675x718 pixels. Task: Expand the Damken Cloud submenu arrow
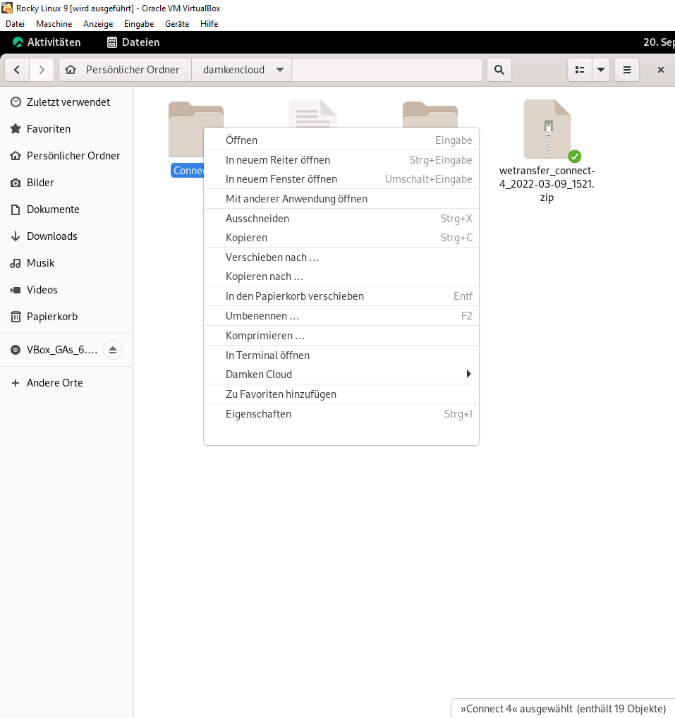[x=468, y=374]
